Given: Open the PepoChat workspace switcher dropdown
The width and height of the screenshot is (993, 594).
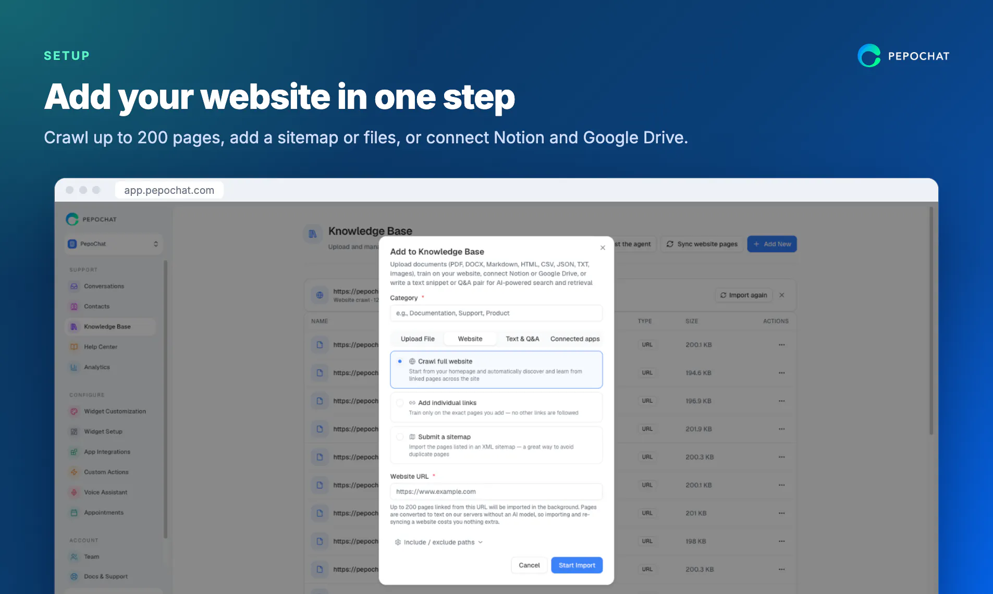Looking at the screenshot, I should click(x=114, y=244).
